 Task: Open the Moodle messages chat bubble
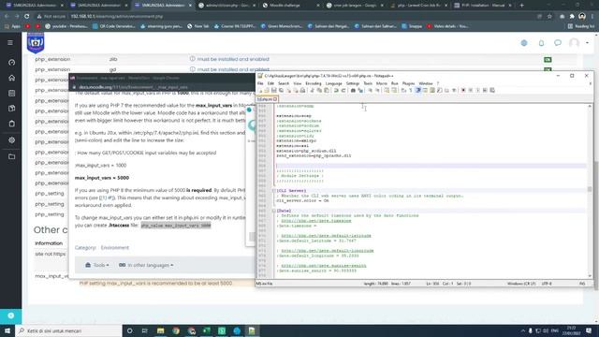tap(558, 43)
